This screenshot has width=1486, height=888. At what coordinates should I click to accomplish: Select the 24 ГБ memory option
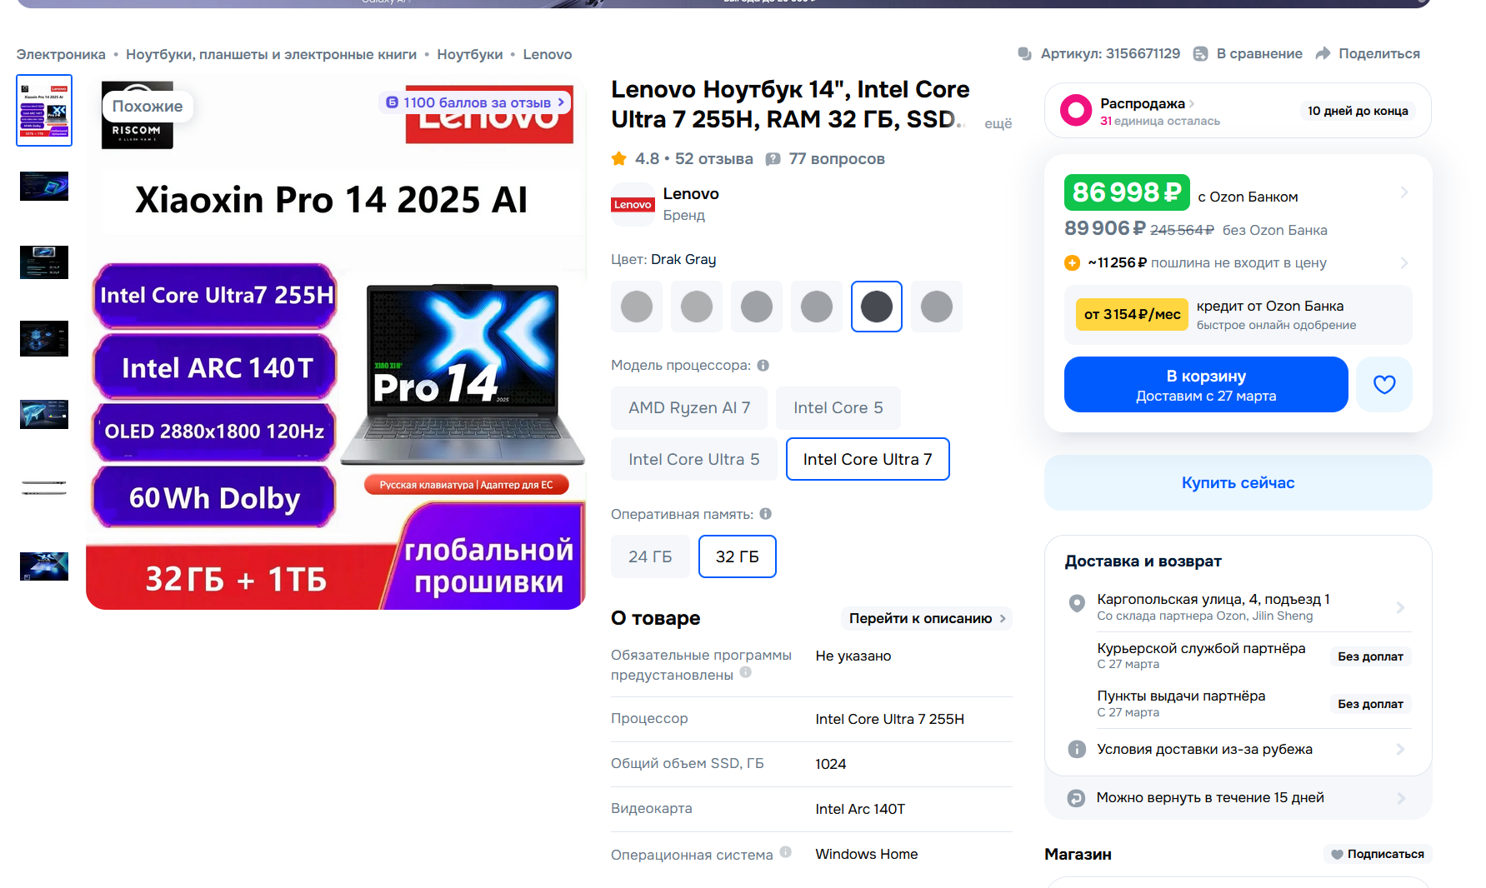[649, 556]
